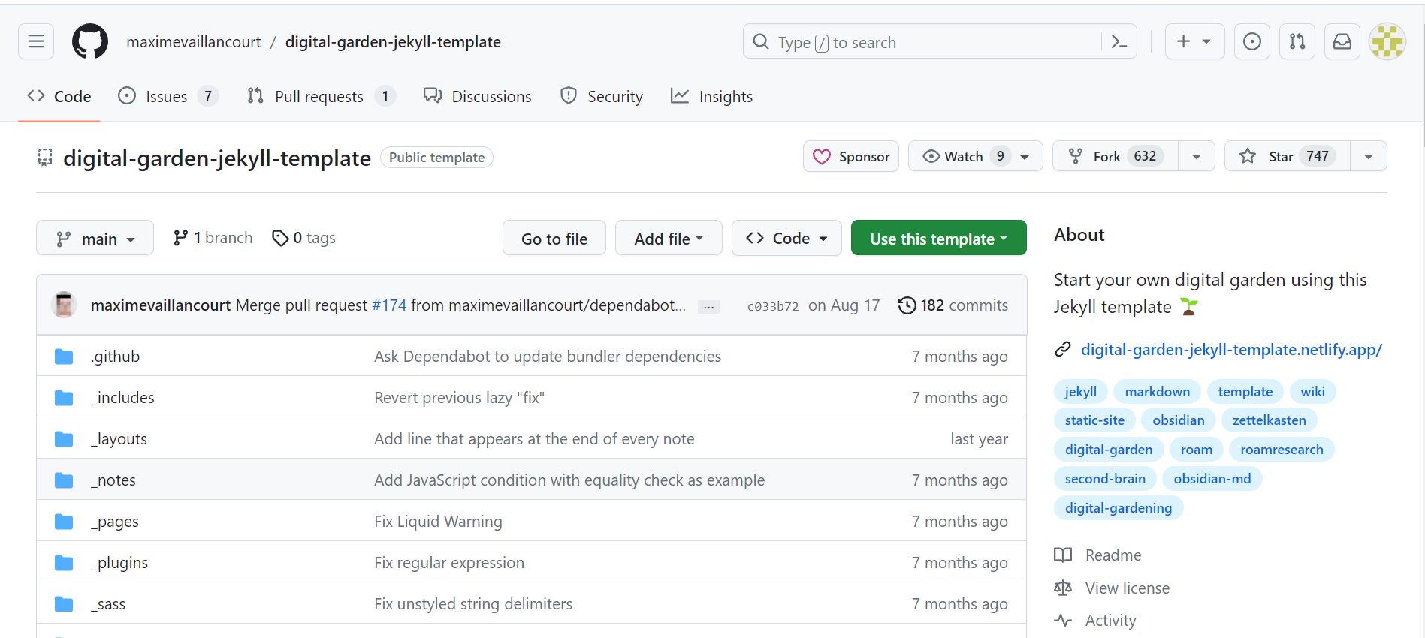The image size is (1425, 638).
Task: Switch to the Code tab
Action: click(59, 96)
